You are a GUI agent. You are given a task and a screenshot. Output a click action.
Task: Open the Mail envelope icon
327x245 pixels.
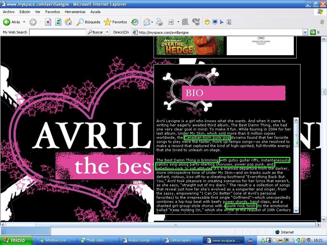tap(147, 22)
